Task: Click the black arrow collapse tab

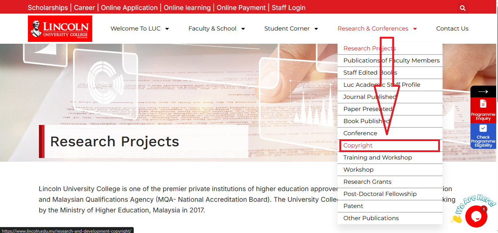Action: click(x=483, y=92)
